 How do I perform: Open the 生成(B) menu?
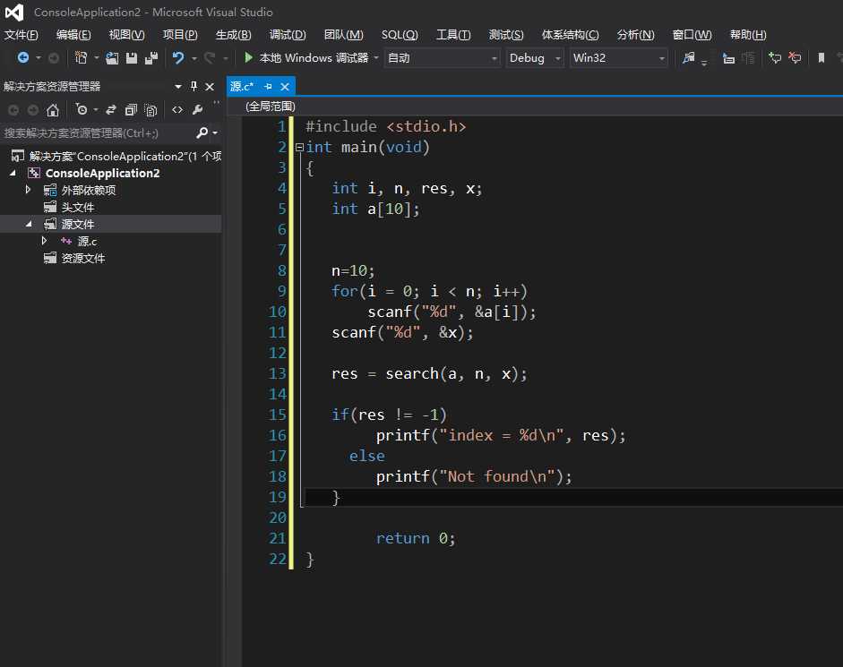coord(233,35)
